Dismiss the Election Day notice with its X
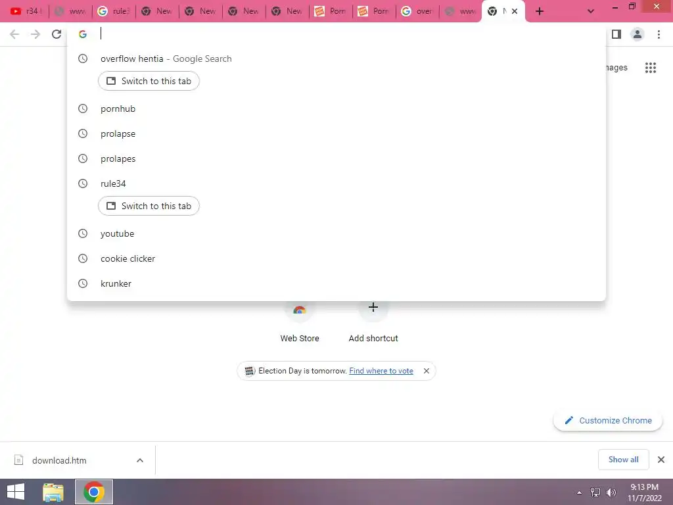This screenshot has width=673, height=505. tap(426, 371)
